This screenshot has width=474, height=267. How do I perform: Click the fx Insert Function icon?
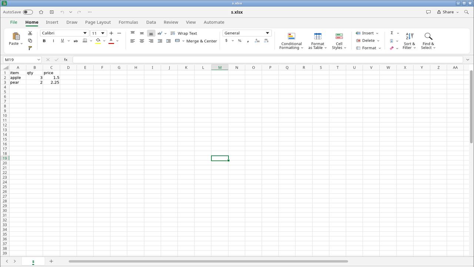[66, 60]
